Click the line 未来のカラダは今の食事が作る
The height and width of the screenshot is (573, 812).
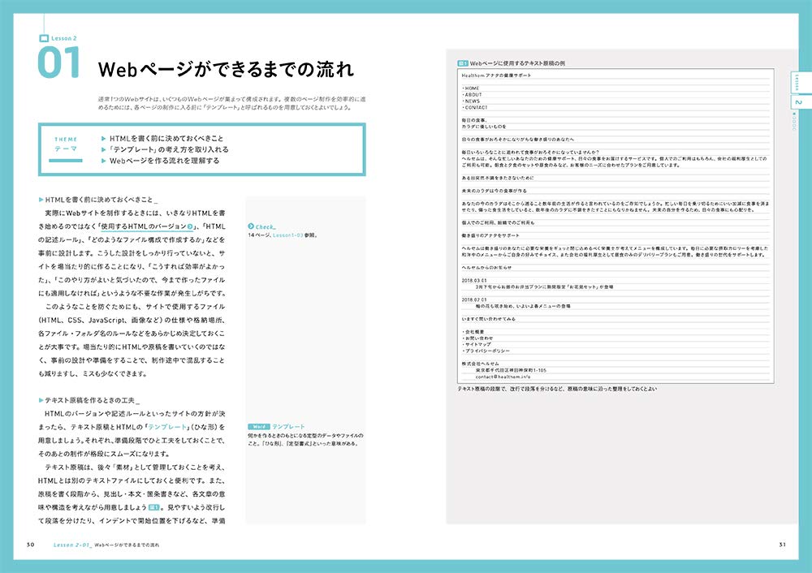tap(494, 191)
